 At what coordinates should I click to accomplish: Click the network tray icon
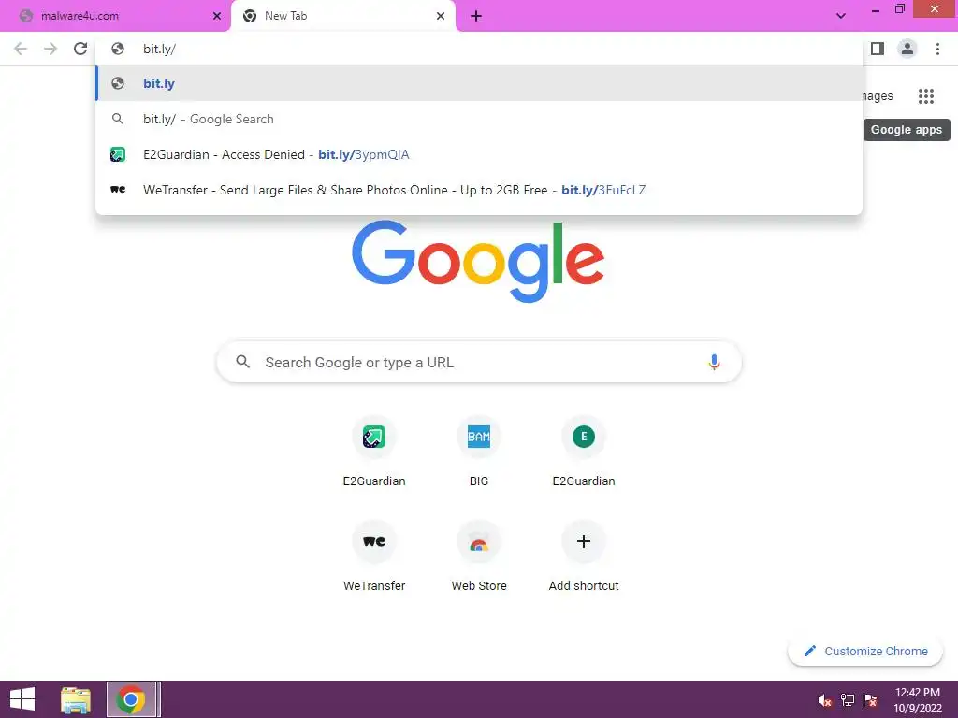point(848,700)
